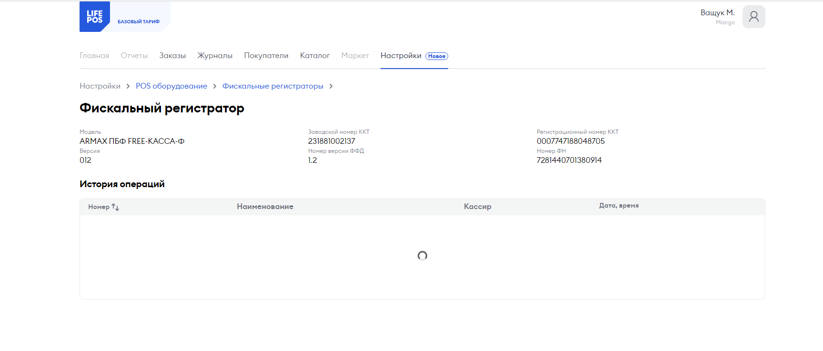This screenshot has width=823, height=351.
Task: Click chevron after POS оборудование breadcrumb
Action: pos(215,86)
